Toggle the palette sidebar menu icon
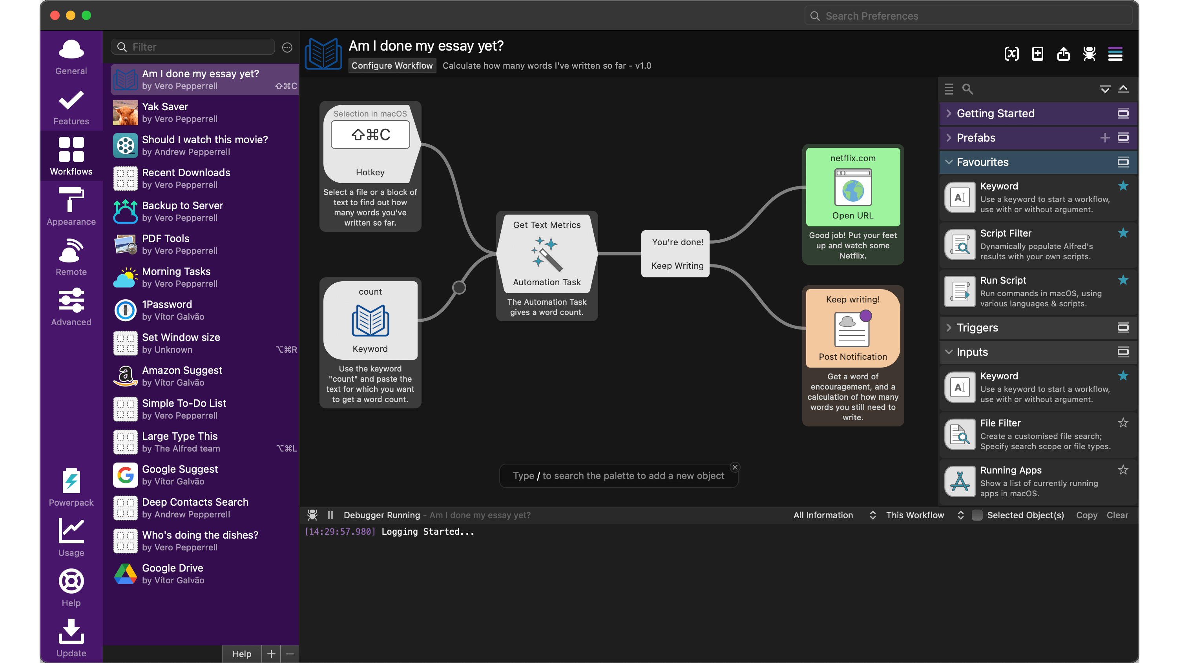This screenshot has height=663, width=1179. coord(1115,54)
